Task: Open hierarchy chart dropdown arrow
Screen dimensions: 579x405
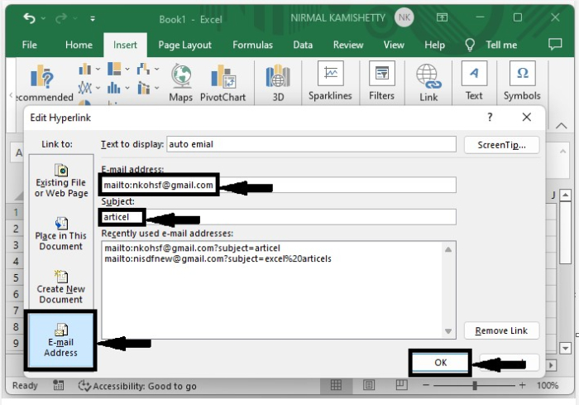Action: 127,70
